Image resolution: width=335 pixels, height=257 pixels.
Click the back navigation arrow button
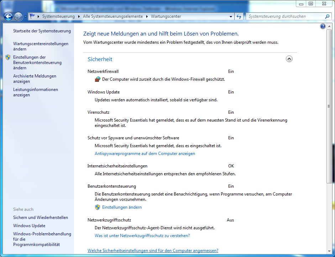click(x=9, y=16)
